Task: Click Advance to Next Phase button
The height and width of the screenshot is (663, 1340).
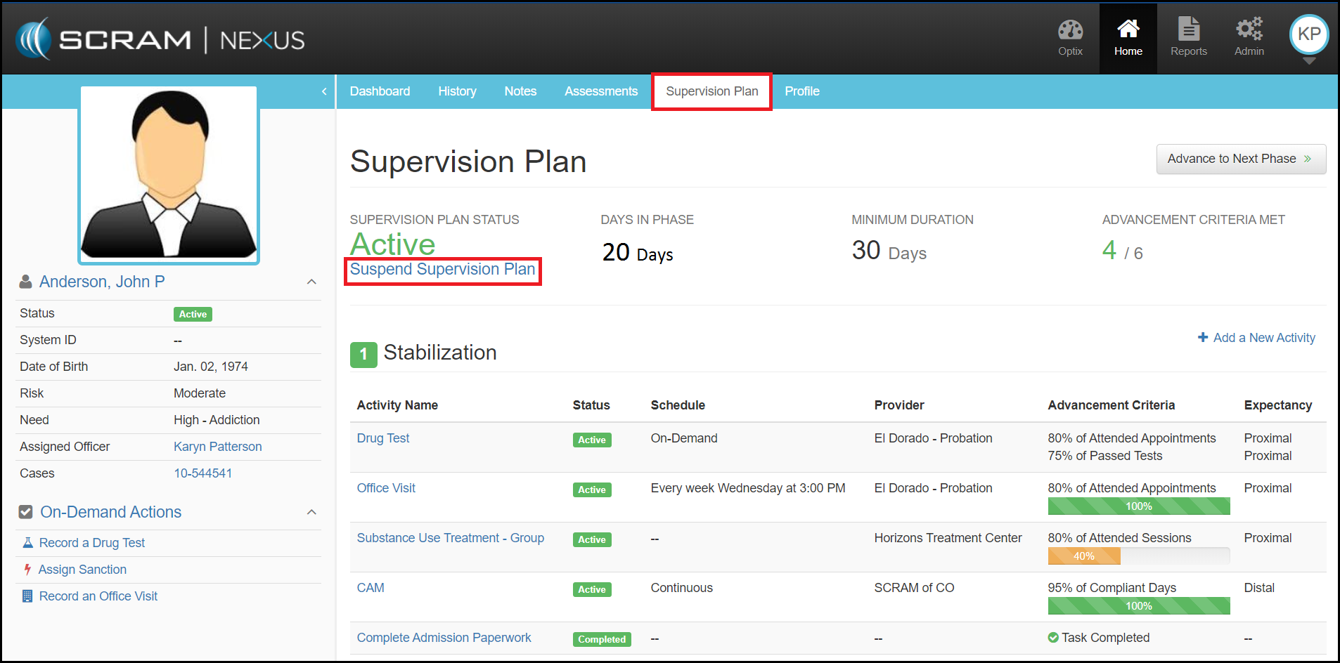Action: [x=1240, y=159]
